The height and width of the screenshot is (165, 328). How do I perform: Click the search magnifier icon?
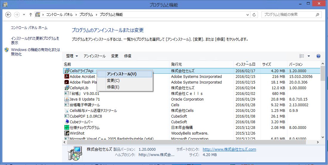tap(317, 15)
